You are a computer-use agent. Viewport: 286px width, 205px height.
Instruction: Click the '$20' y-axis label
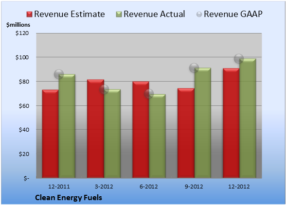[24, 154]
